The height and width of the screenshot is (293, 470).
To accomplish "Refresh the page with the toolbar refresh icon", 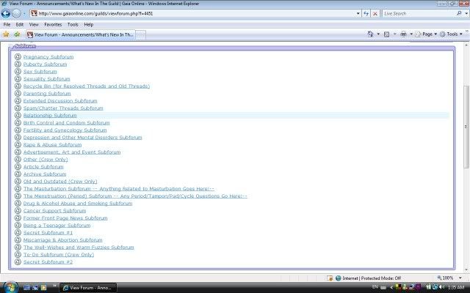I will point(366,13).
